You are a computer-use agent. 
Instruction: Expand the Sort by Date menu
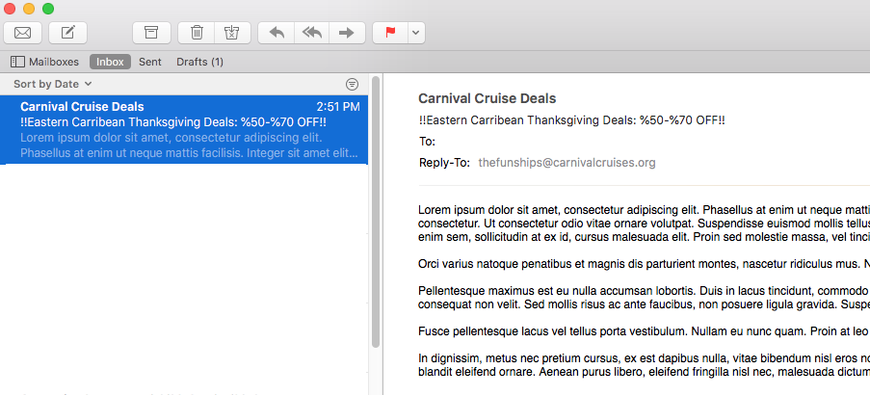[x=53, y=84]
